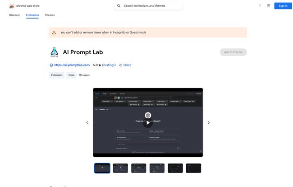293x187 pixels.
Task: Play the AI Prompt Lab preview video
Action: coord(148,122)
